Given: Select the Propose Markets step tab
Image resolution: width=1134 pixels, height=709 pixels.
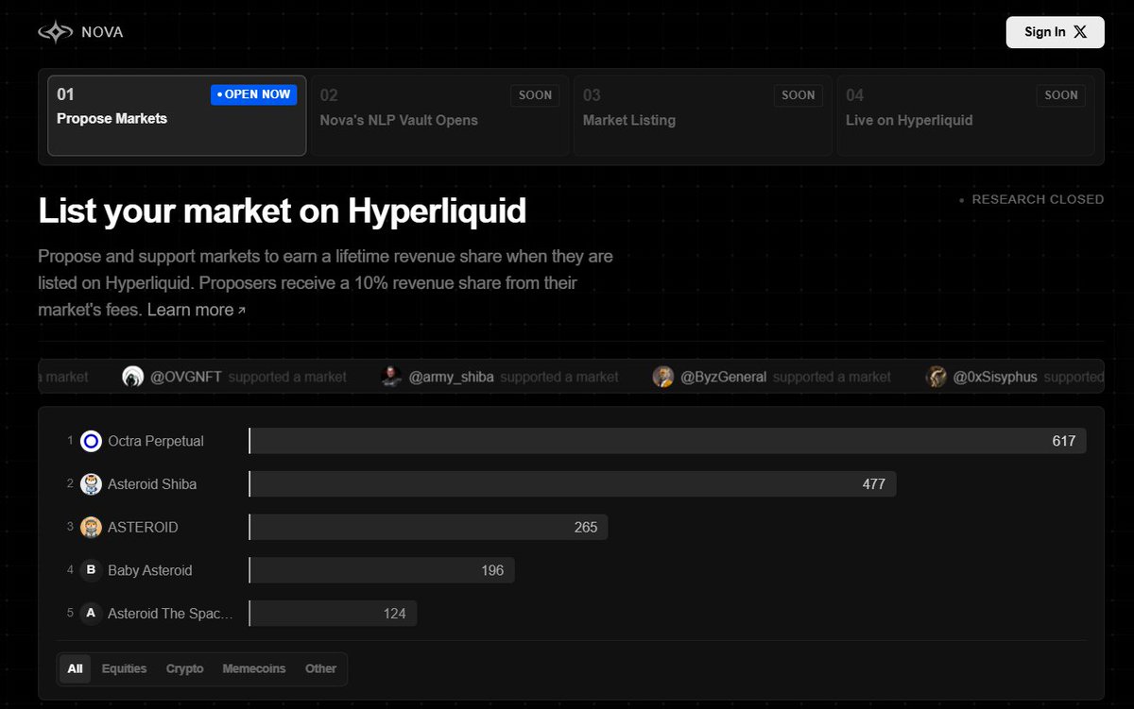Looking at the screenshot, I should pos(177,115).
